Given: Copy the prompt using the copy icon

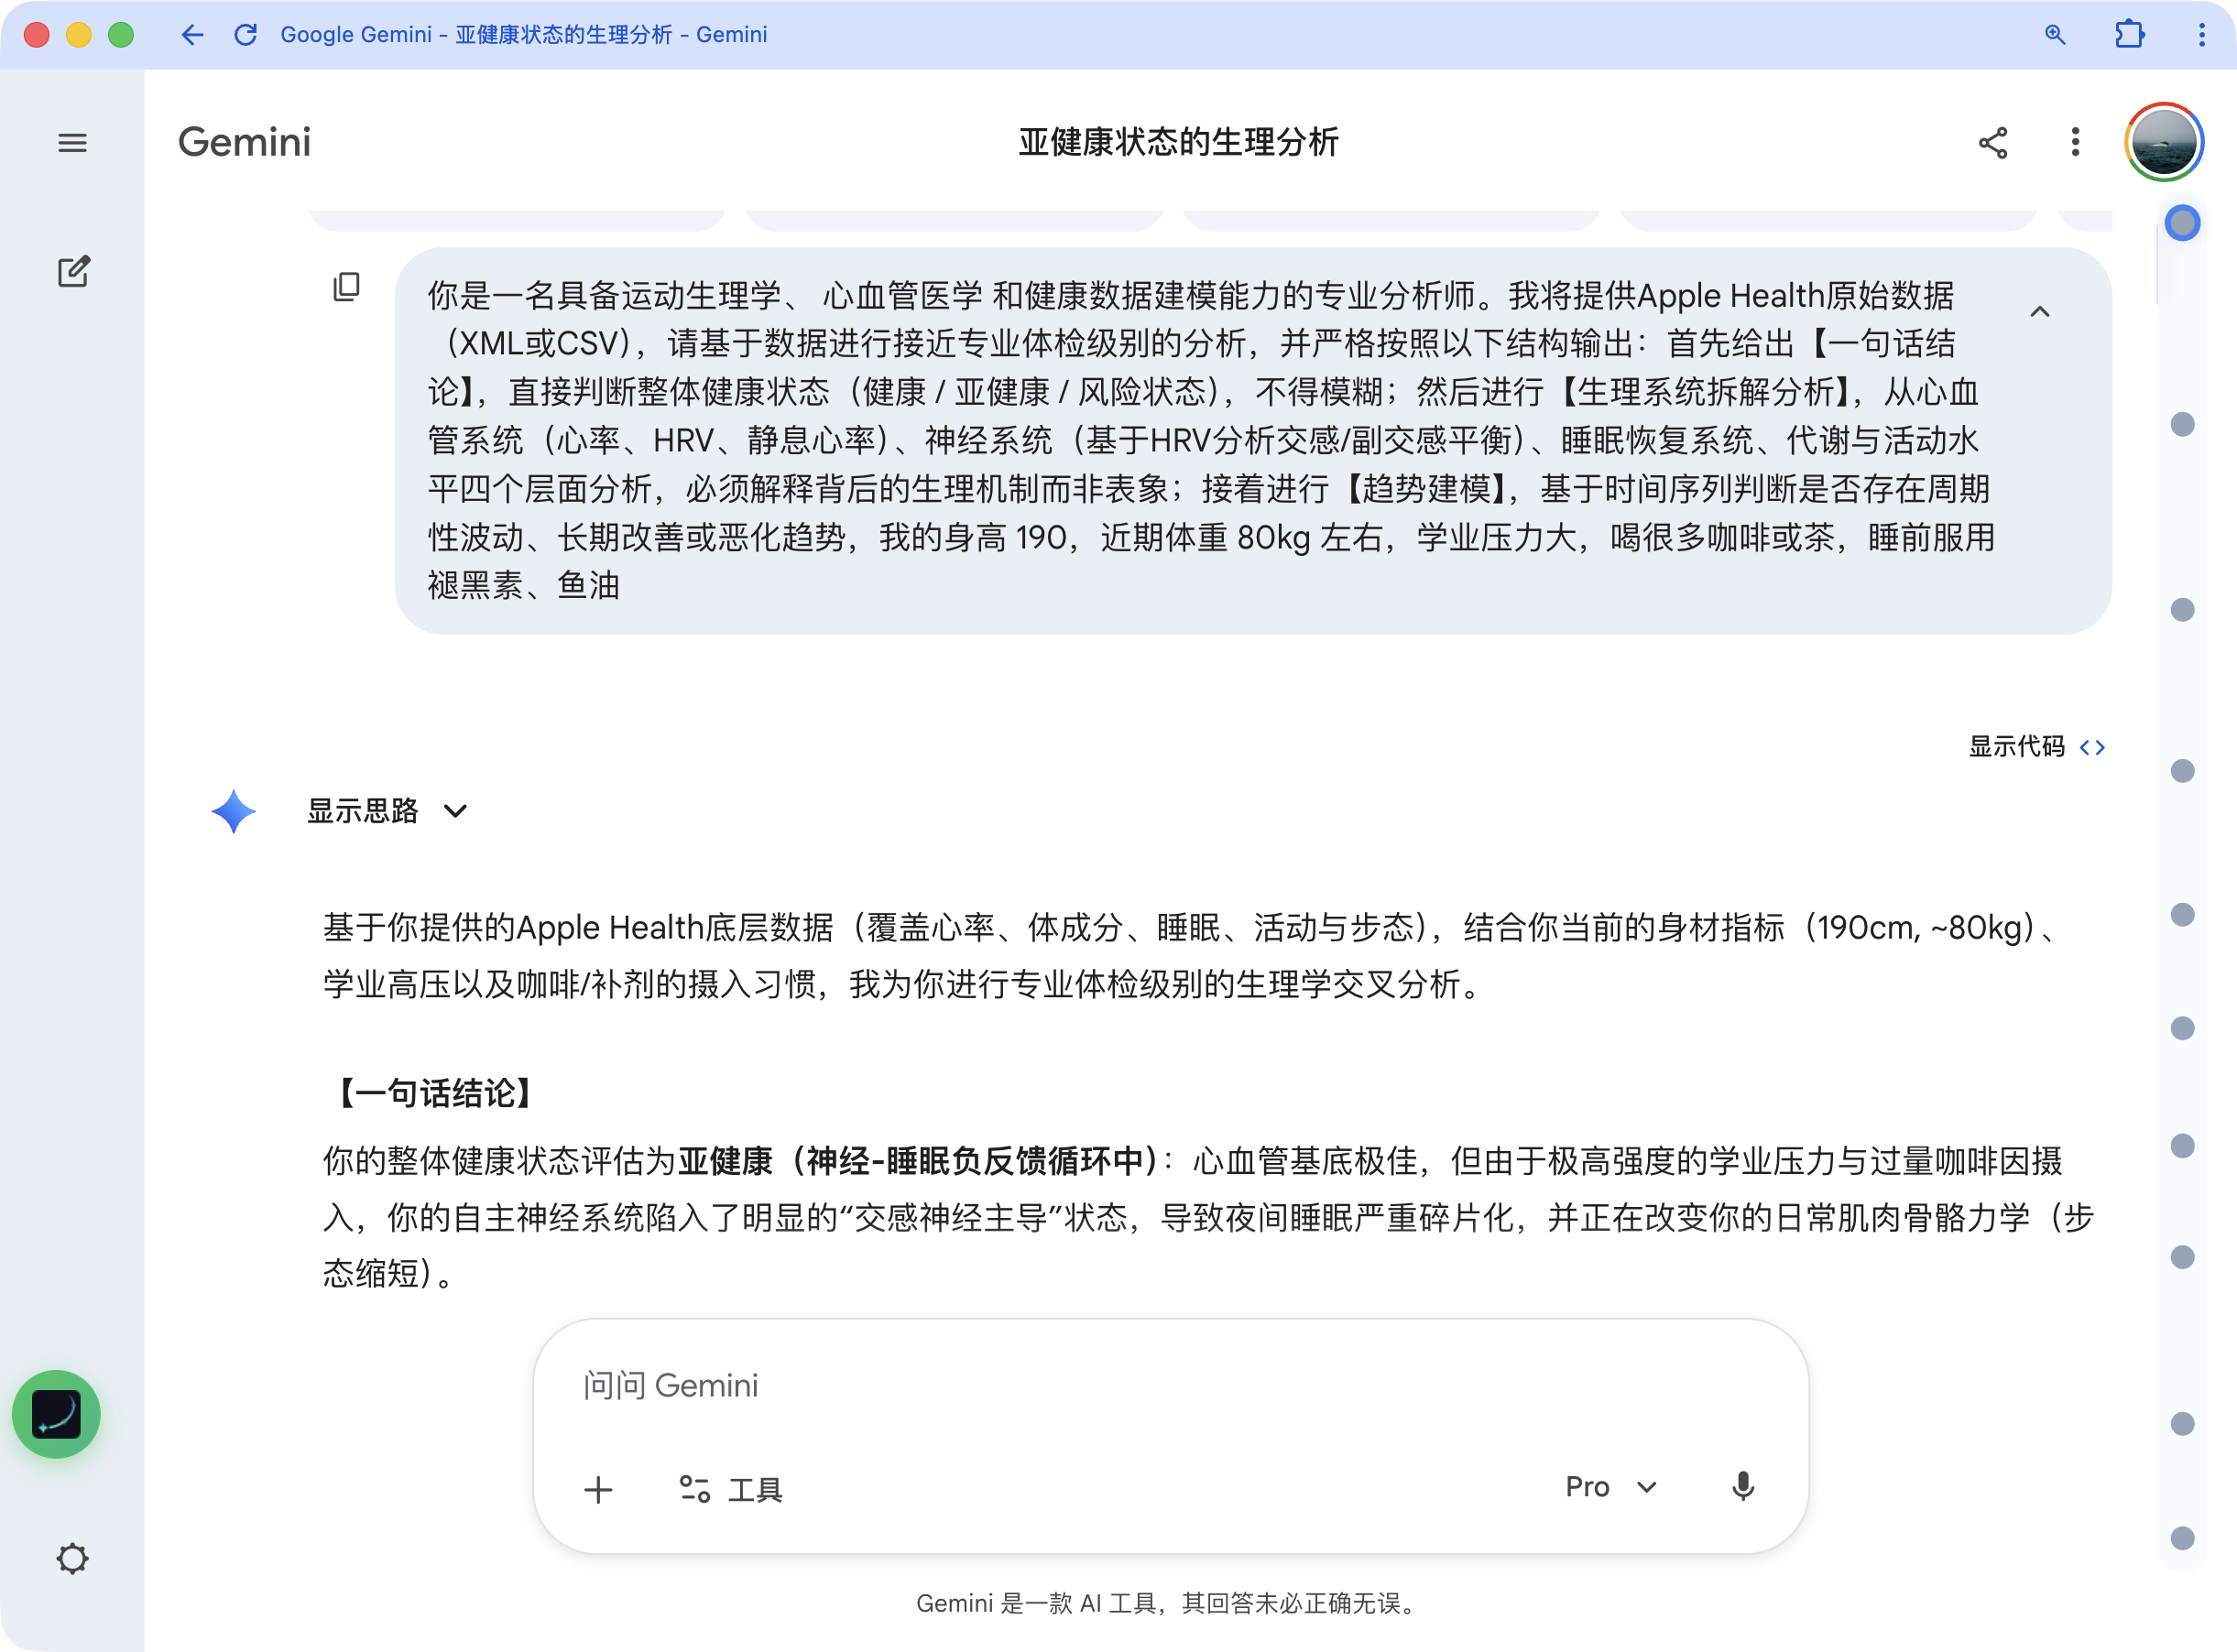Looking at the screenshot, I should 346,287.
